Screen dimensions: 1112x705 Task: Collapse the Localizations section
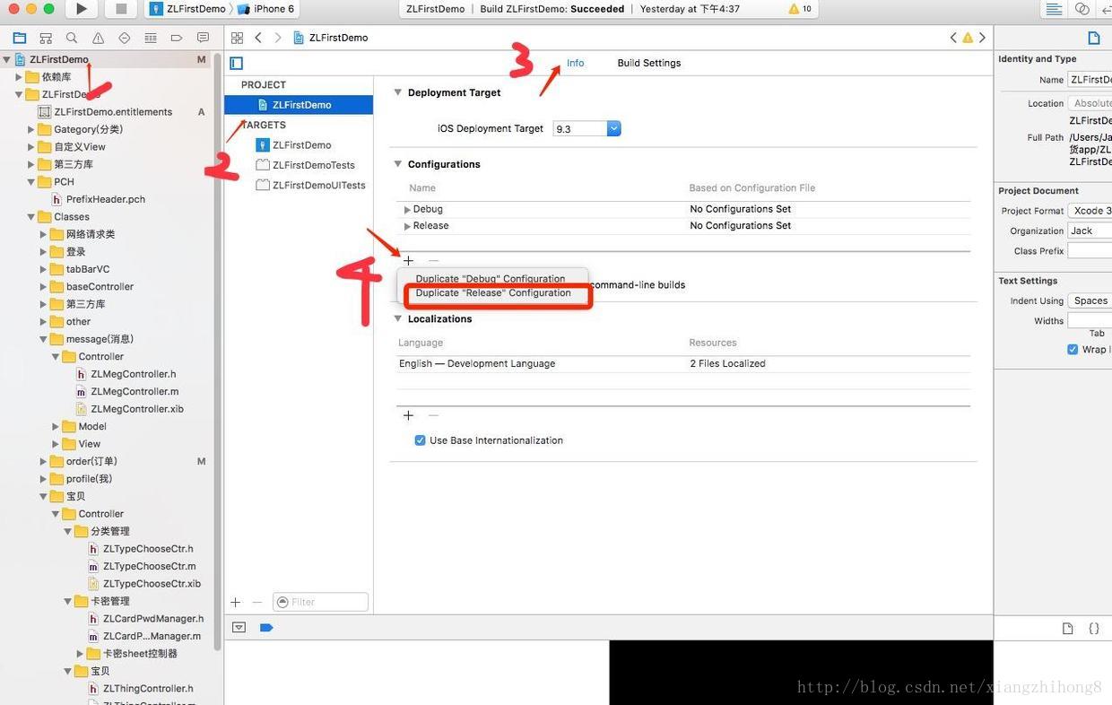click(398, 318)
